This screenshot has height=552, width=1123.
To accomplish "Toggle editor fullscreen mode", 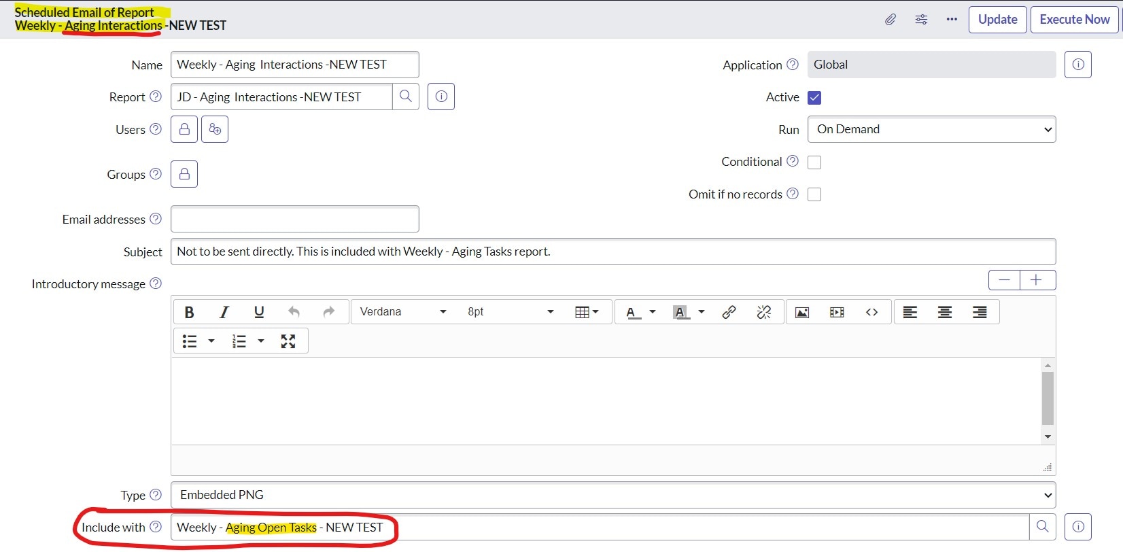I will coord(288,341).
